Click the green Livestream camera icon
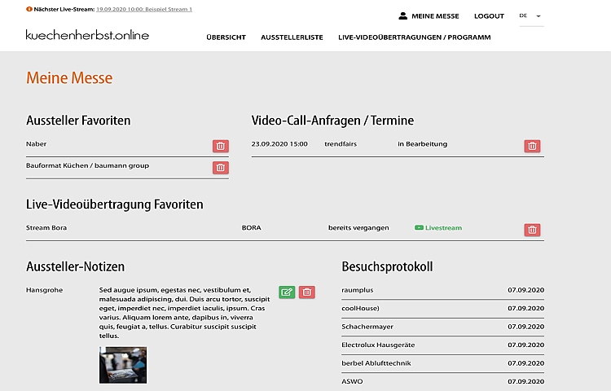This screenshot has width=611, height=391. pyautogui.click(x=420, y=228)
